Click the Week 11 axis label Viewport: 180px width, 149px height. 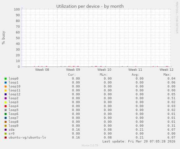click(135, 69)
